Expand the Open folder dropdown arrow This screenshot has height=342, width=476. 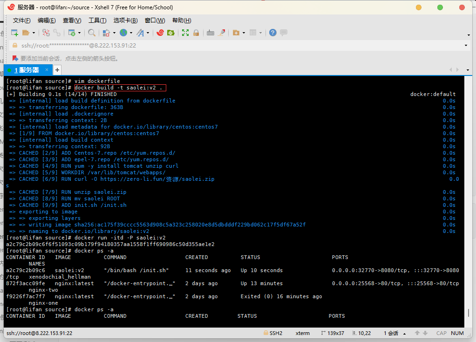click(34, 33)
